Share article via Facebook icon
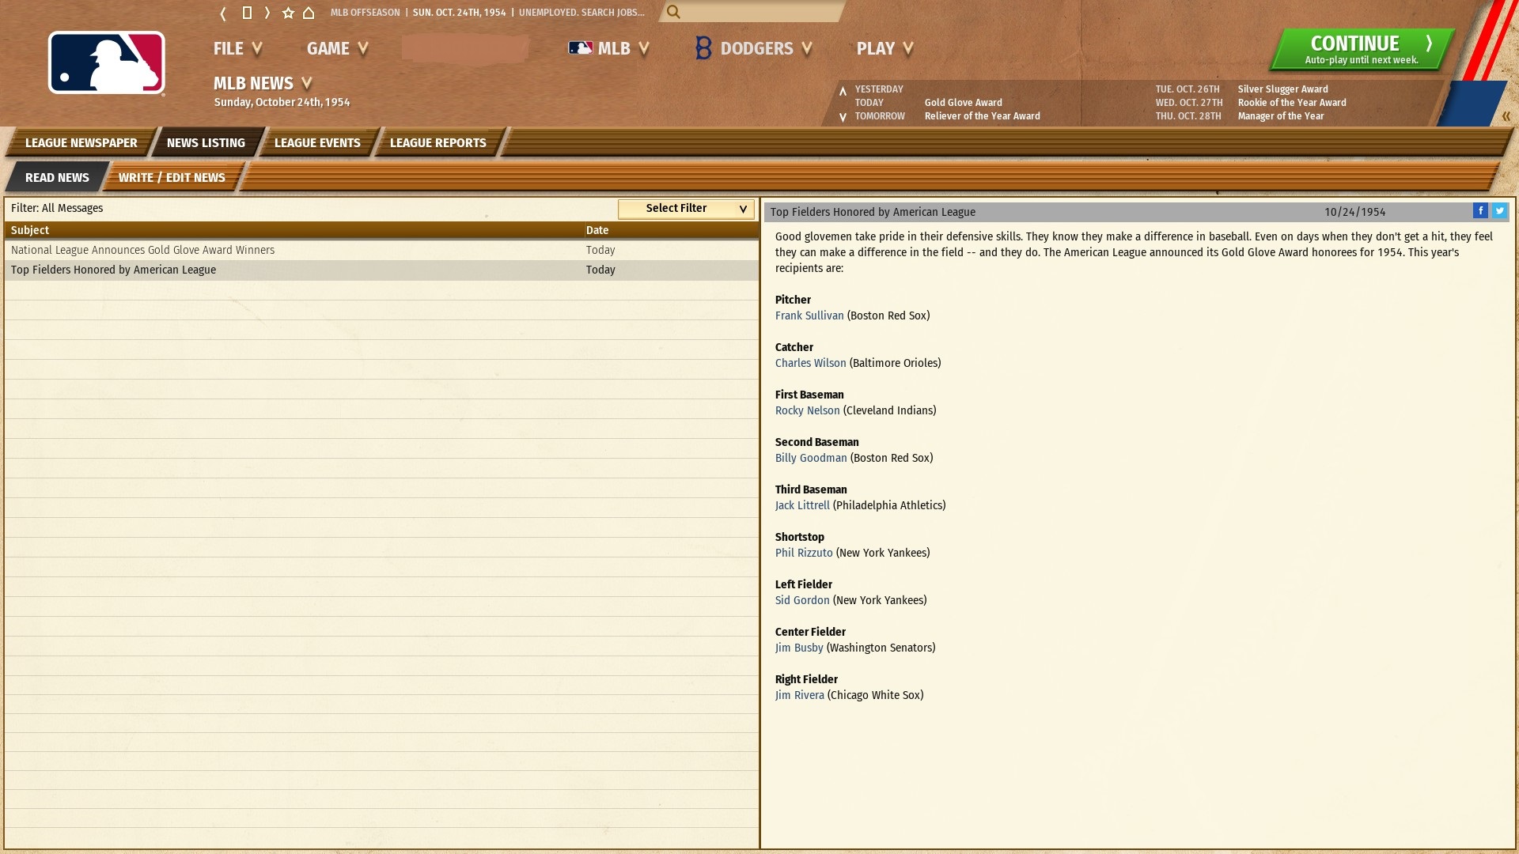The width and height of the screenshot is (1519, 854). point(1479,210)
